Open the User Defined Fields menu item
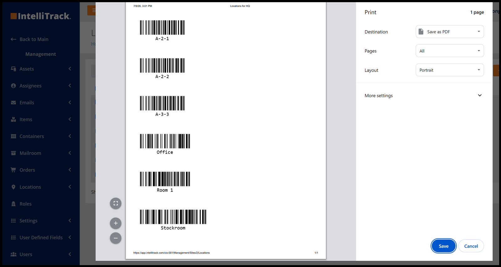 (41, 238)
